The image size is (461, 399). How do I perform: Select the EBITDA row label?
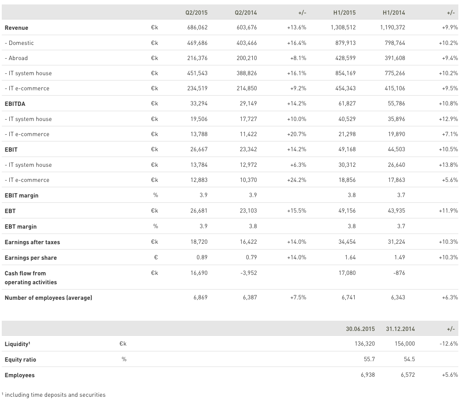pos(15,104)
